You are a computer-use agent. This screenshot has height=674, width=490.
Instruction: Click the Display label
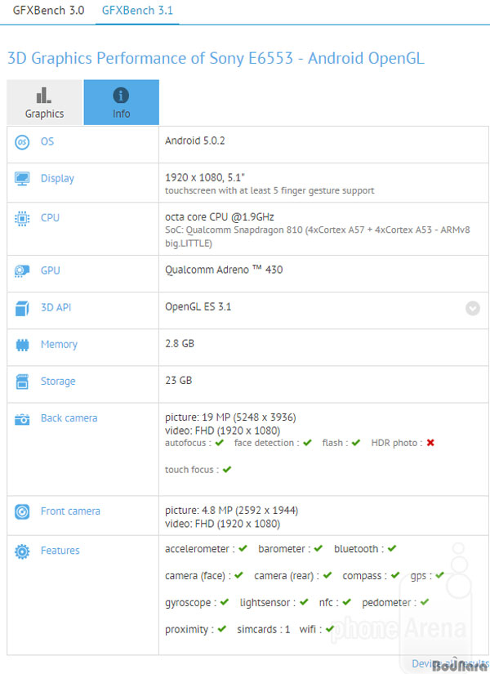click(x=57, y=178)
